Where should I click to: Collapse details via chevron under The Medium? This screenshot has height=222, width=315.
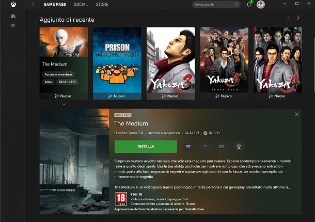point(64,104)
